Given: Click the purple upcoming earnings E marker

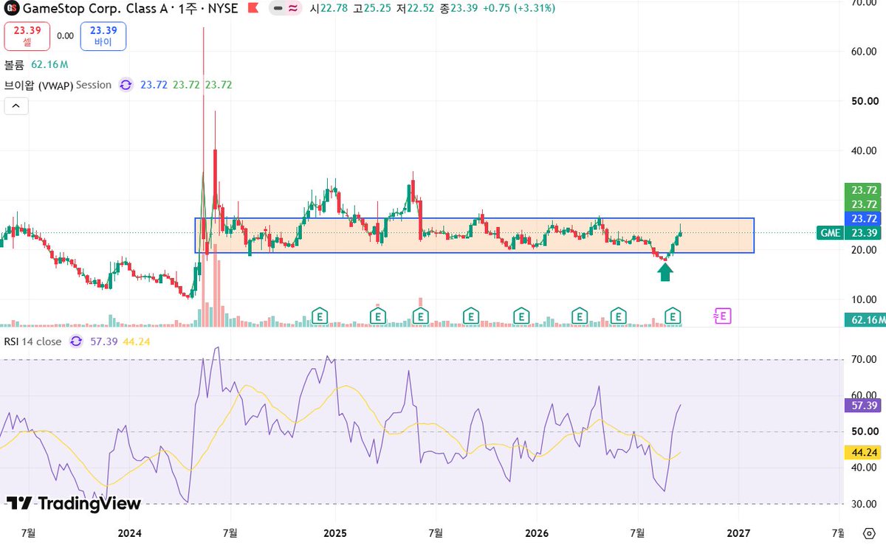Looking at the screenshot, I should tap(721, 316).
